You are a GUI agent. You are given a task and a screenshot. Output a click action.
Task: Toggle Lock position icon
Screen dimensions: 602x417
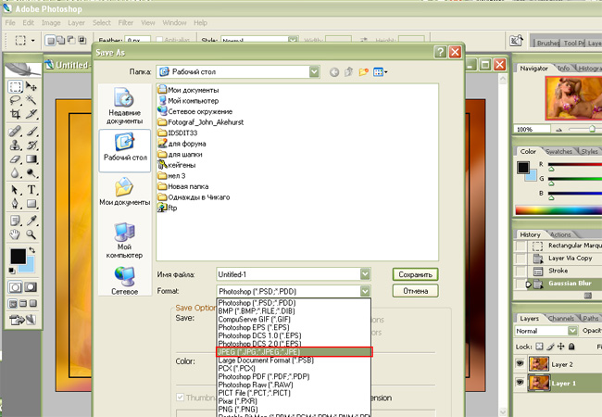point(561,347)
